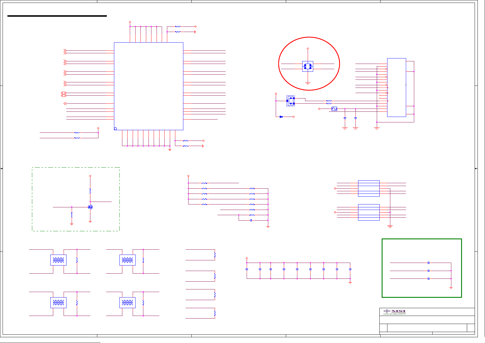Click the ground symbol below the large IC

click(170, 150)
